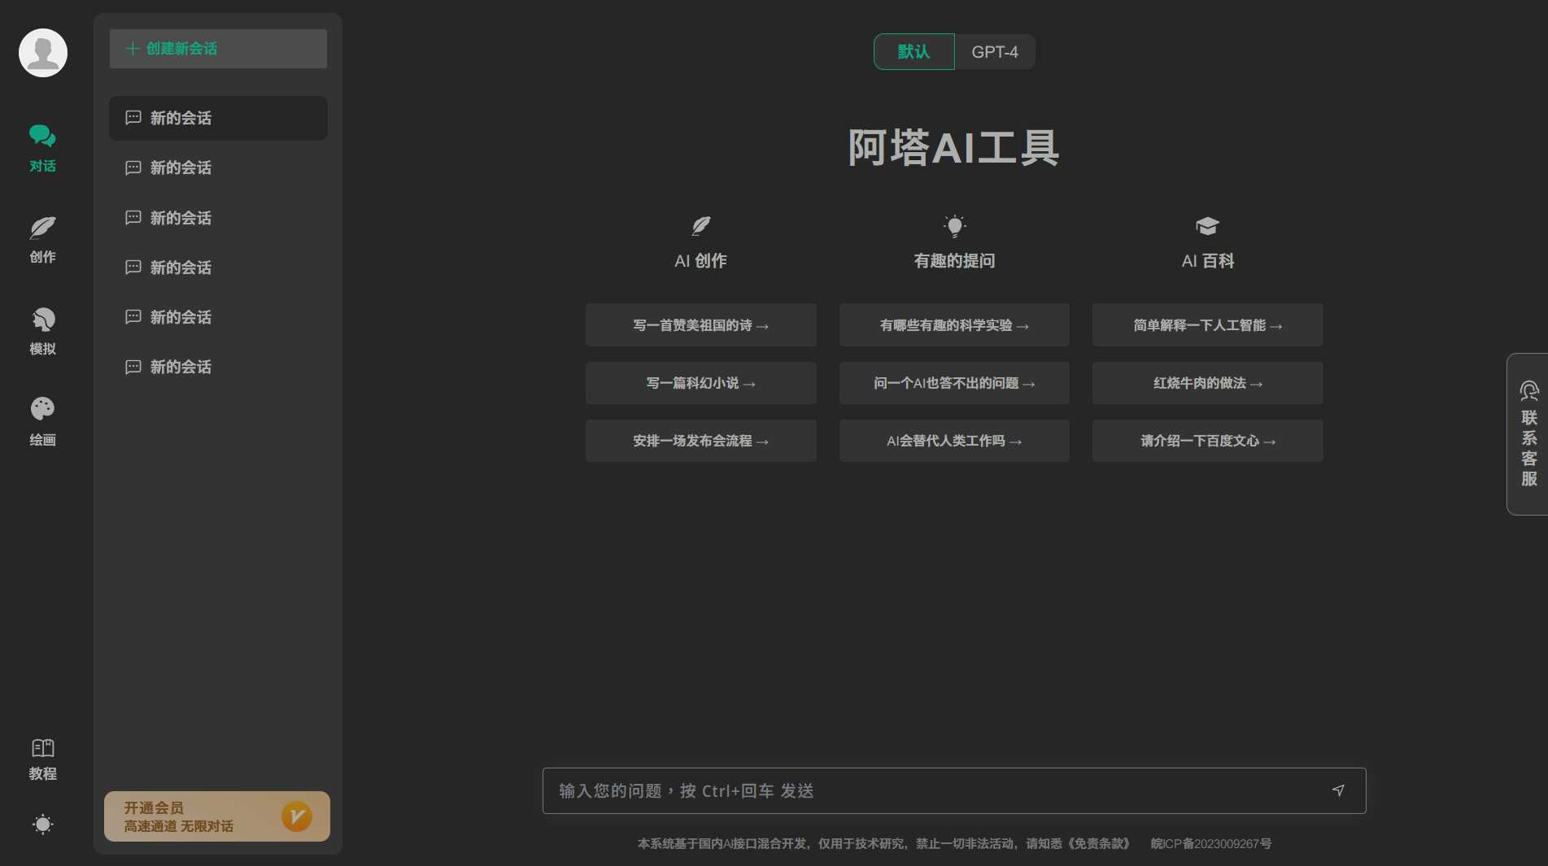Image resolution: width=1548 pixels, height=866 pixels.
Task: Open the 绘画 palette sidebar icon
Action: (42, 409)
